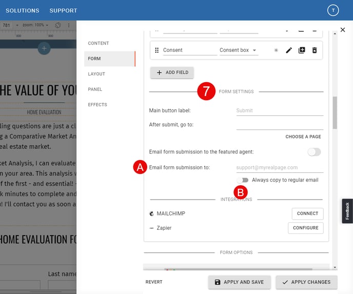Viewport: 353px width, 294px height.
Task: Add a new form field
Action: point(172,72)
